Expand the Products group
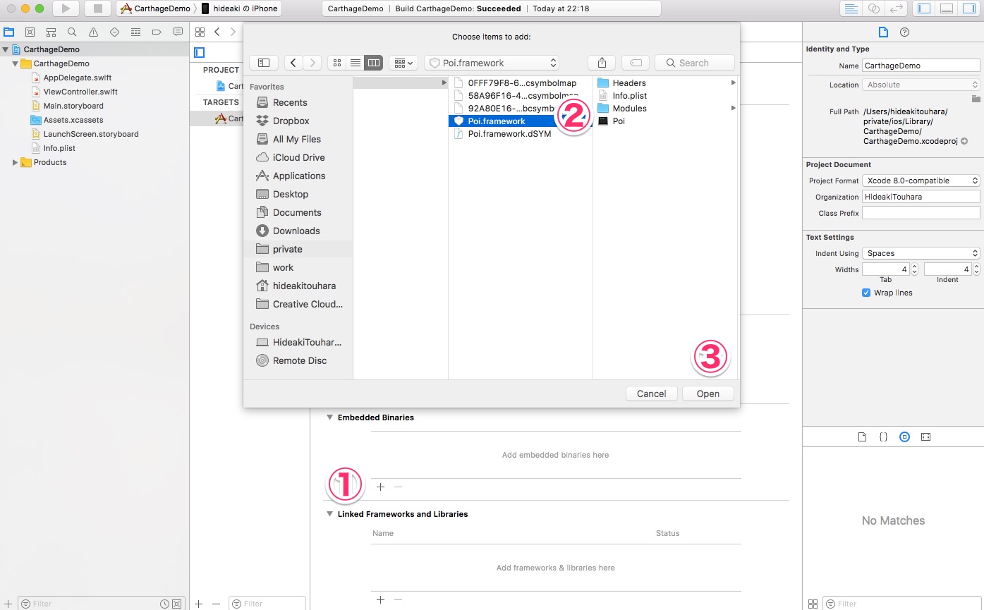 pos(16,162)
